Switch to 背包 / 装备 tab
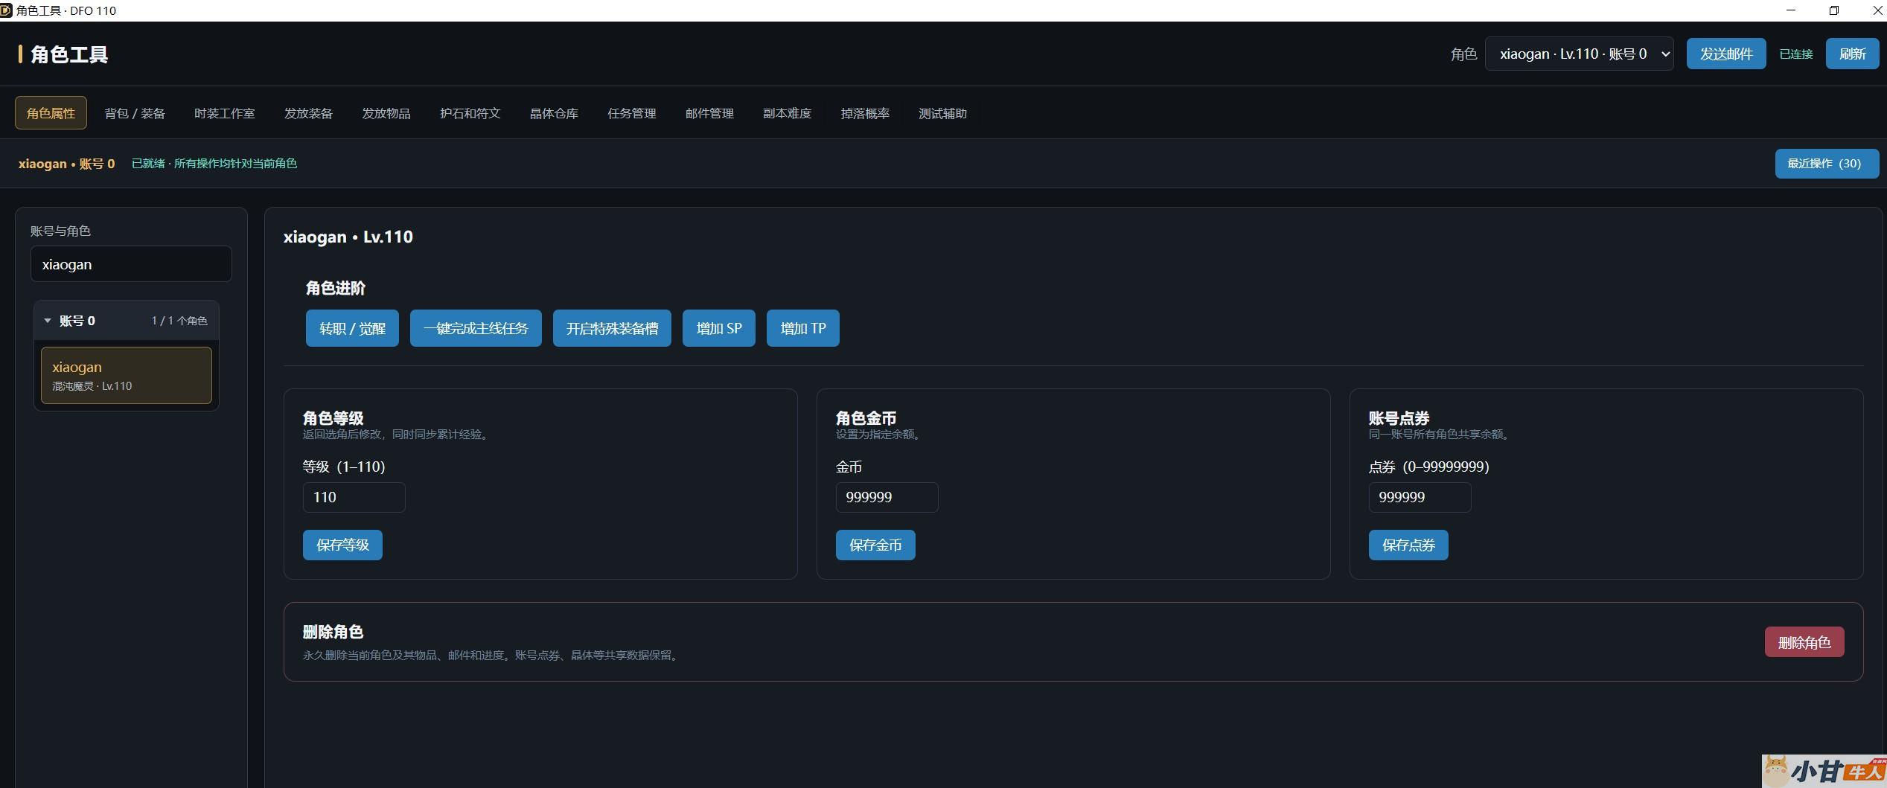 pos(135,113)
